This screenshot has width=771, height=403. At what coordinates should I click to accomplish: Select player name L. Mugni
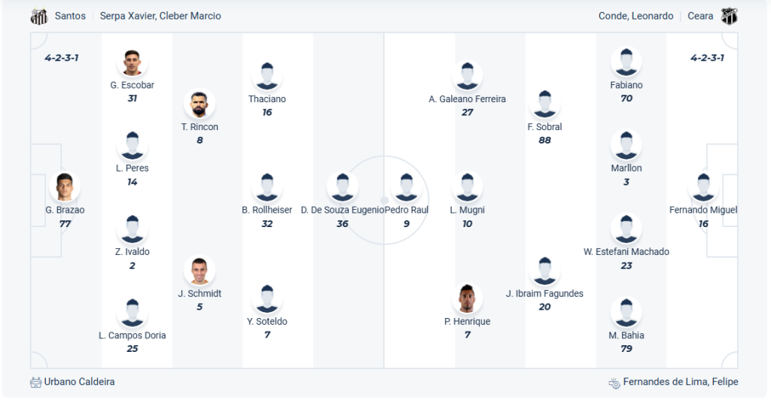[468, 210]
